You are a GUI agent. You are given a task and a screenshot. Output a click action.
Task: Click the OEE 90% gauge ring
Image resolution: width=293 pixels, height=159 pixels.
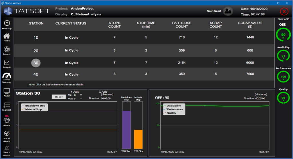pyautogui.click(x=283, y=35)
